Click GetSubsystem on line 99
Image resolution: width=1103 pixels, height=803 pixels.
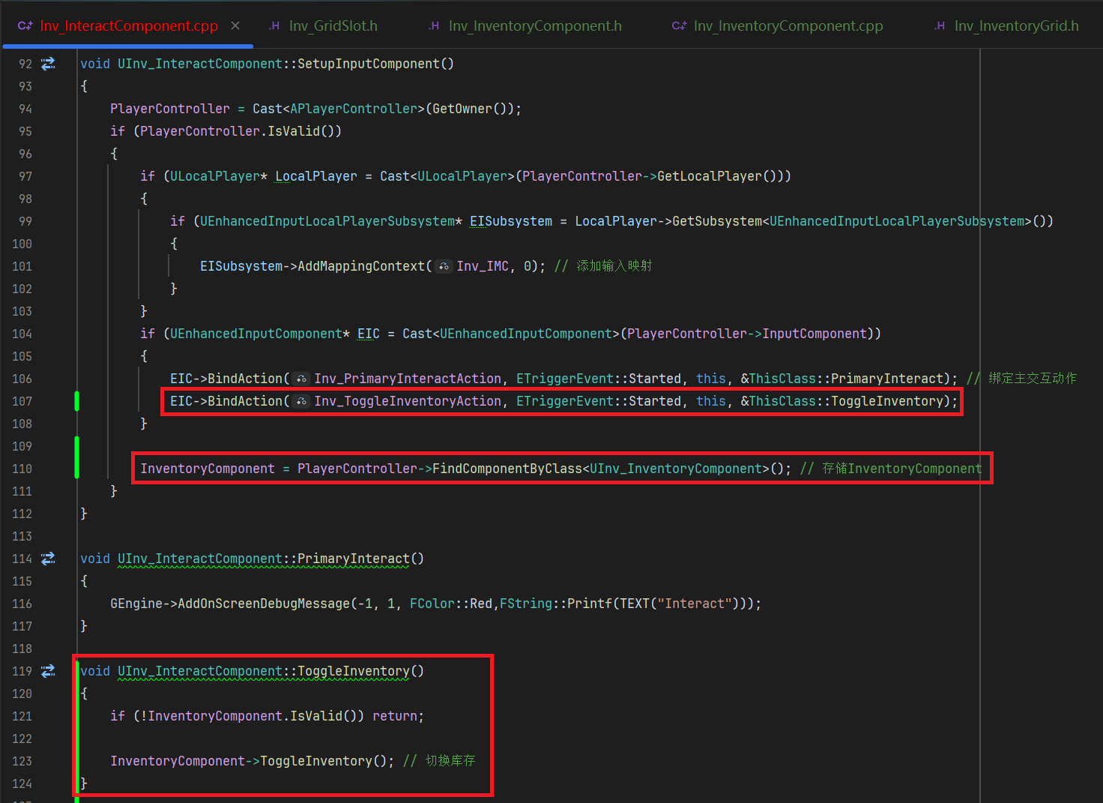[x=717, y=221]
